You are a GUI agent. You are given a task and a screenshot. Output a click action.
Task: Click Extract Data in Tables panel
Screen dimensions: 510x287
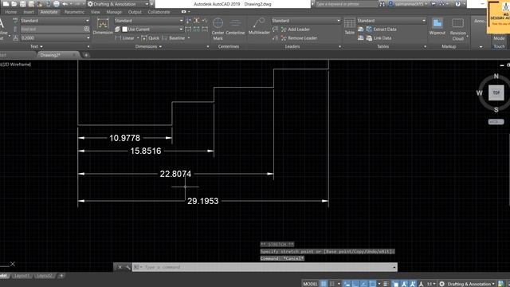(381, 29)
